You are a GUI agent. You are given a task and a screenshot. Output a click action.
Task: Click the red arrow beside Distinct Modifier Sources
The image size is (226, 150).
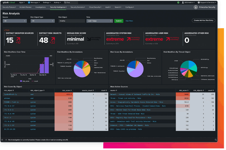coord(18,39)
